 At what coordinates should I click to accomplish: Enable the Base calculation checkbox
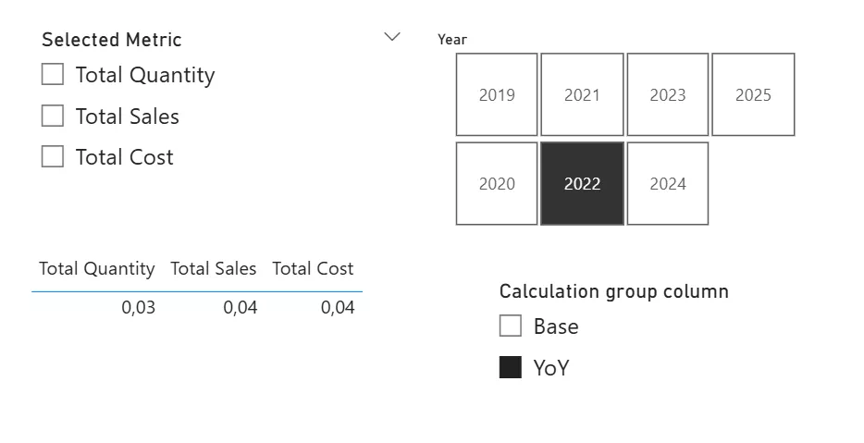(511, 326)
